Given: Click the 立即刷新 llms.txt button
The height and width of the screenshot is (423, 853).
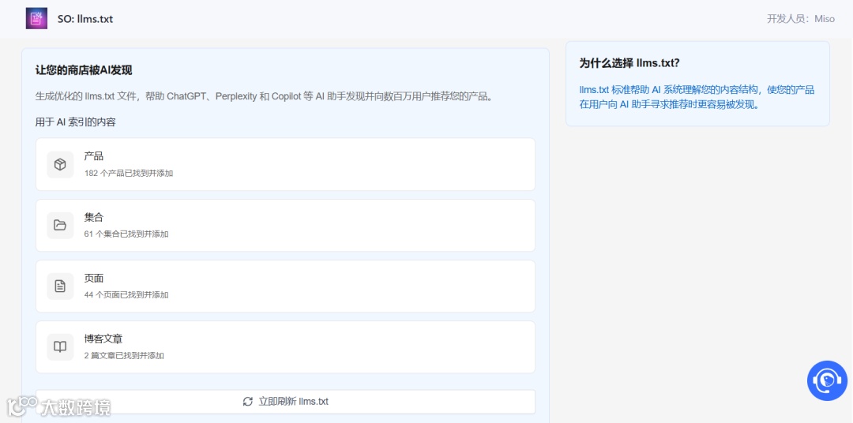Looking at the screenshot, I should [x=286, y=401].
